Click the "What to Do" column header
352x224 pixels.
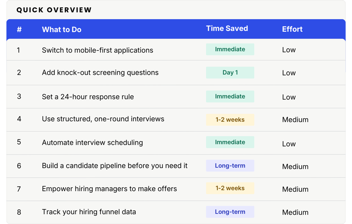tap(61, 29)
